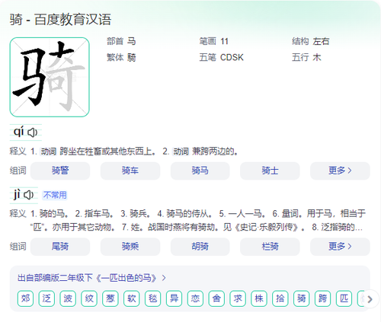
Task: Click the next arrow of character list
Action: pos(370,299)
